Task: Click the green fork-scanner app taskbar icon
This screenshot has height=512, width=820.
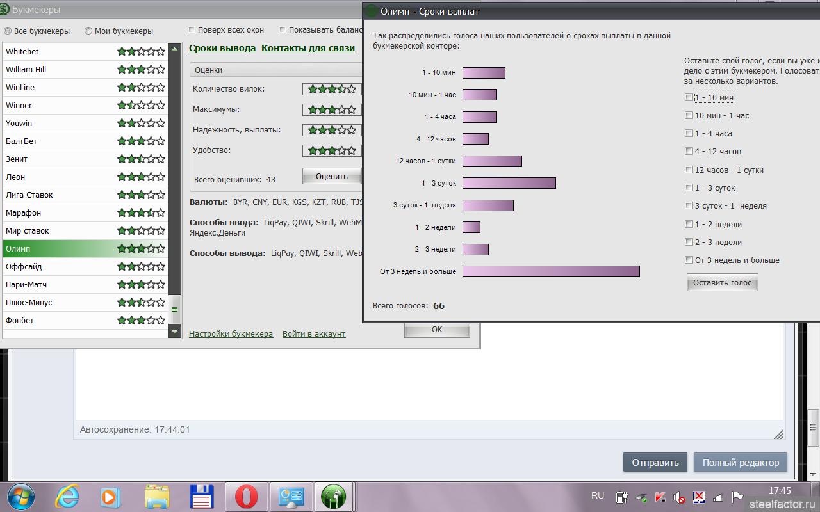Action: tap(333, 497)
